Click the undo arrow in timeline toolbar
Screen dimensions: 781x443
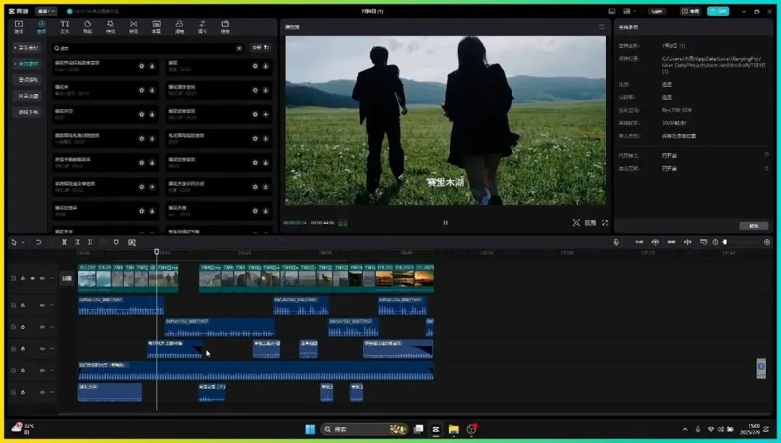pyautogui.click(x=38, y=242)
